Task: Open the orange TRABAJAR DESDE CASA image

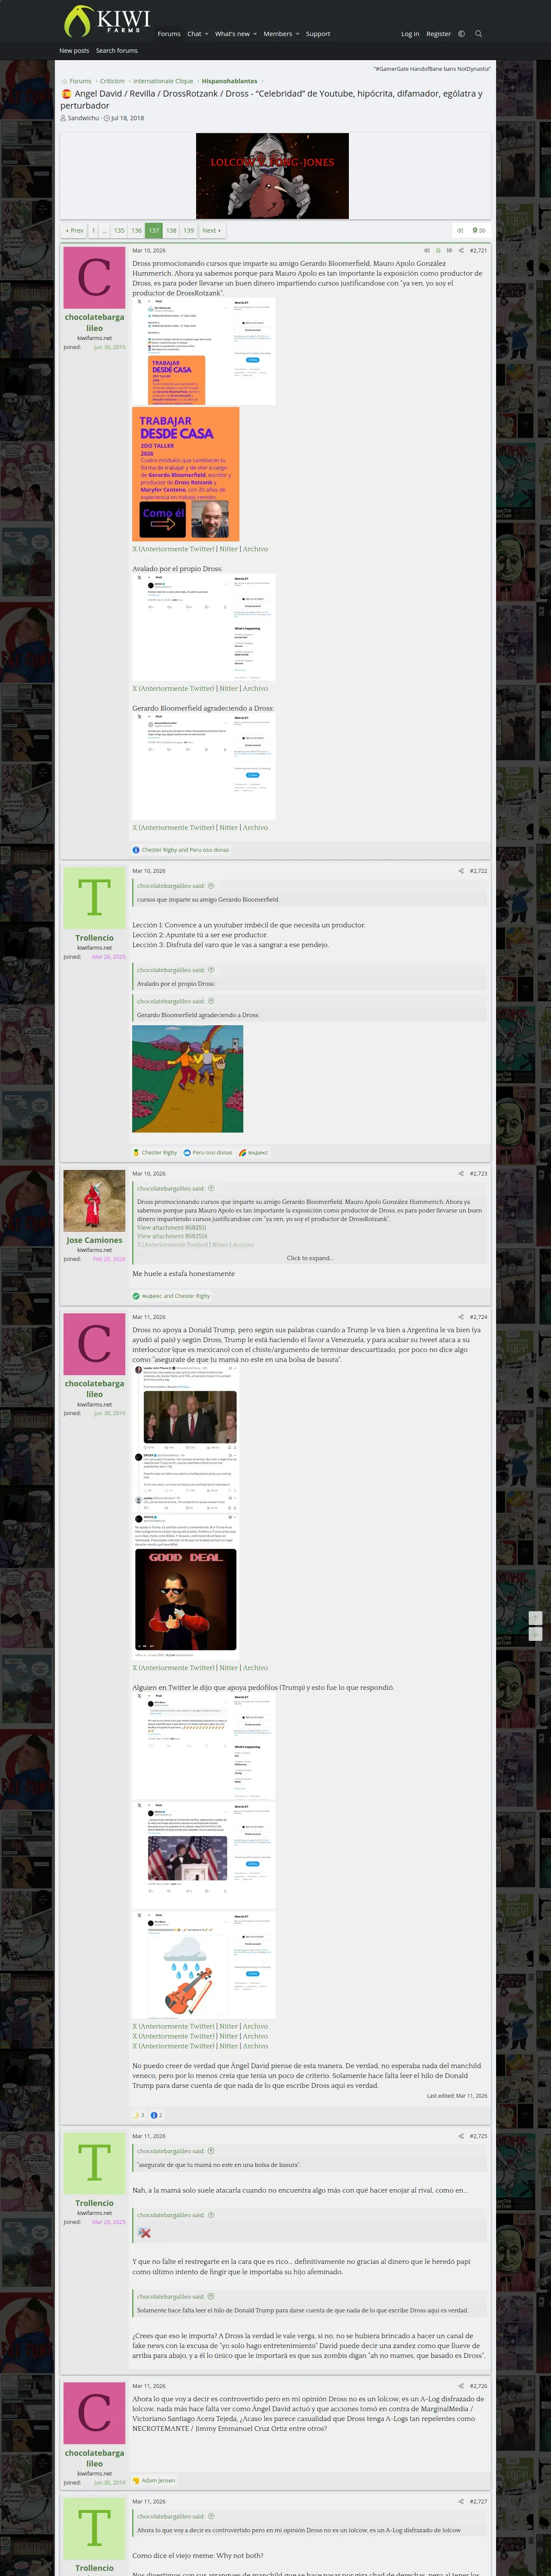Action: coord(186,474)
